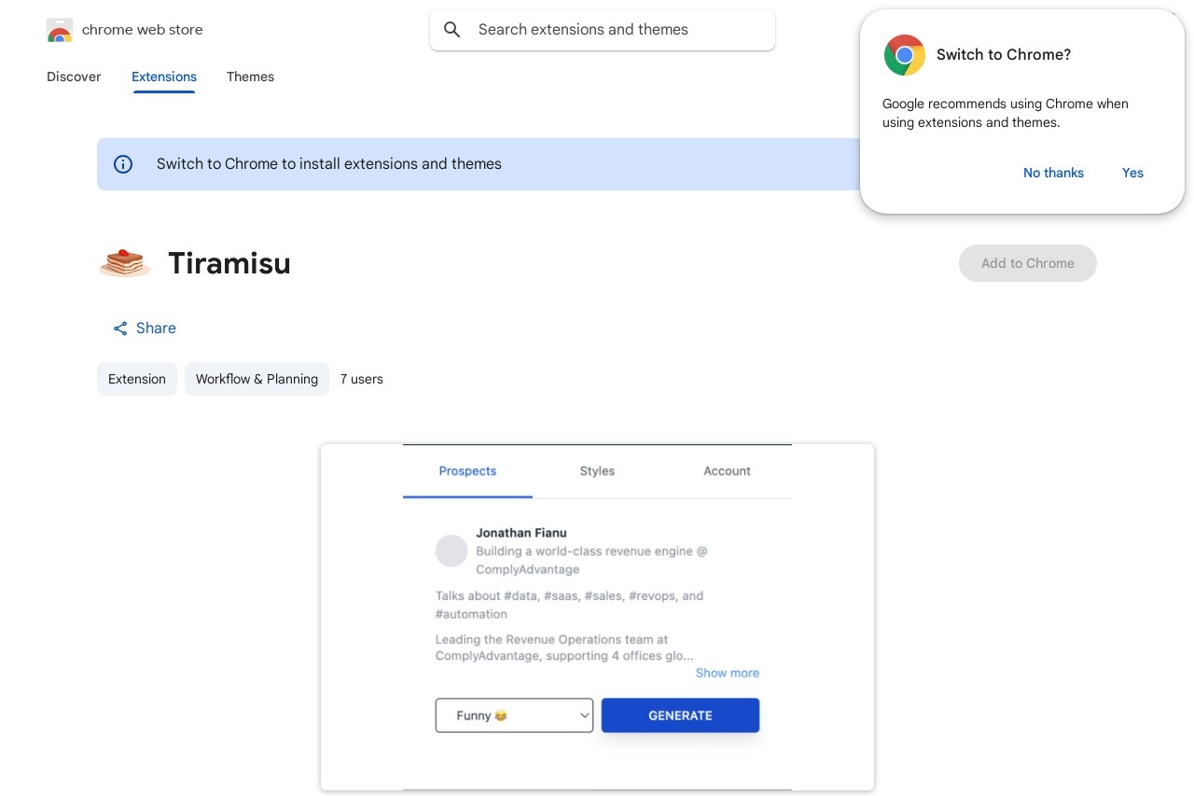This screenshot has width=1194, height=796.
Task: Click the Extension category chip
Action: pos(137,379)
